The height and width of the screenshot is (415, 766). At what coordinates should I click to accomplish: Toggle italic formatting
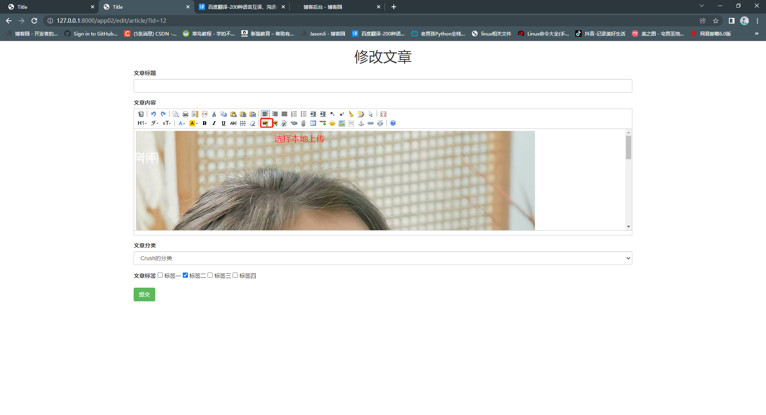(214, 123)
